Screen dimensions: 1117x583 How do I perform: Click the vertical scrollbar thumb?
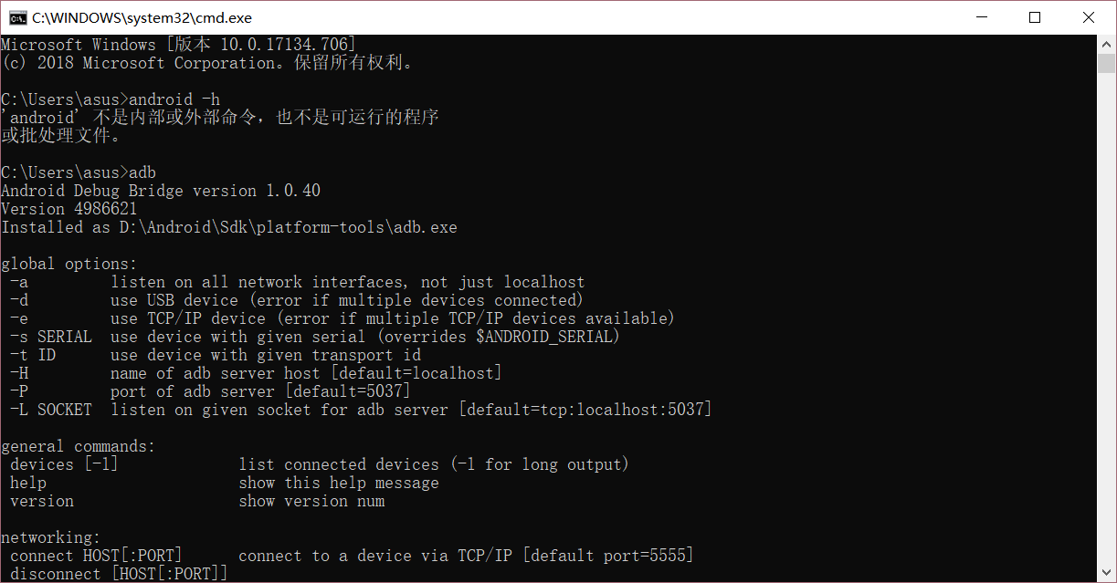click(x=1106, y=64)
